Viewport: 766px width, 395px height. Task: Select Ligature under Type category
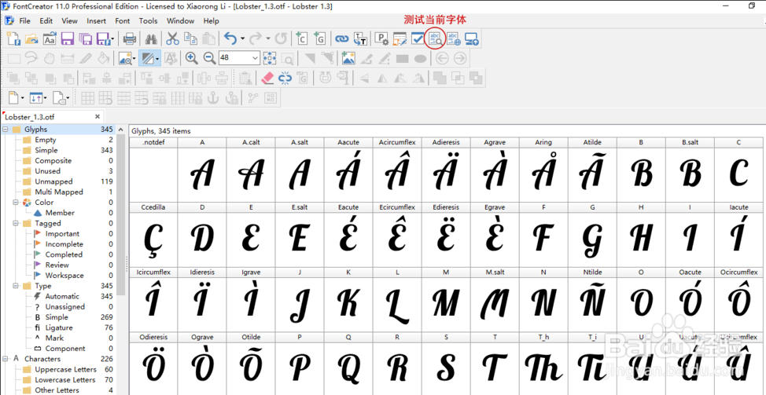[x=58, y=327]
